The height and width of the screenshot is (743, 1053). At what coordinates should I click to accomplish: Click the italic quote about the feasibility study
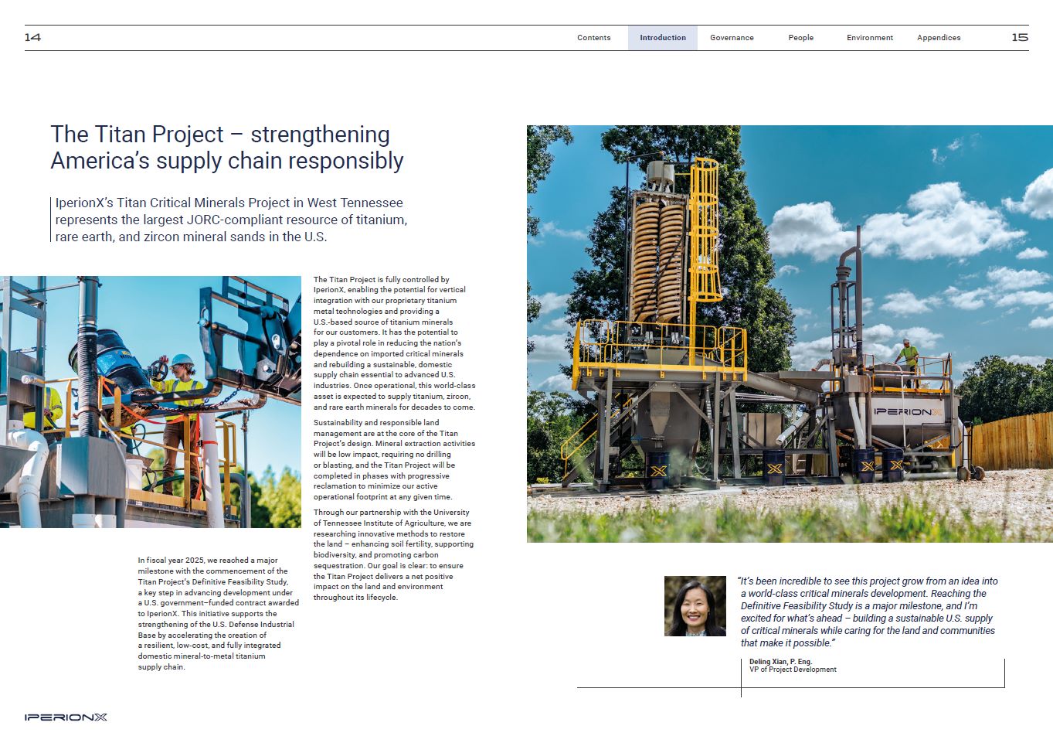tap(868, 612)
